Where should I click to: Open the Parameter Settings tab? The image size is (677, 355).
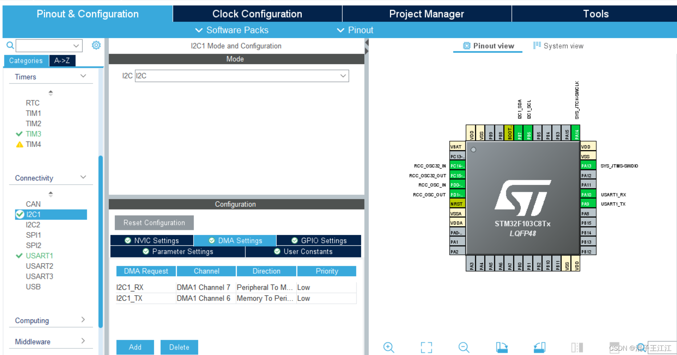click(x=178, y=251)
